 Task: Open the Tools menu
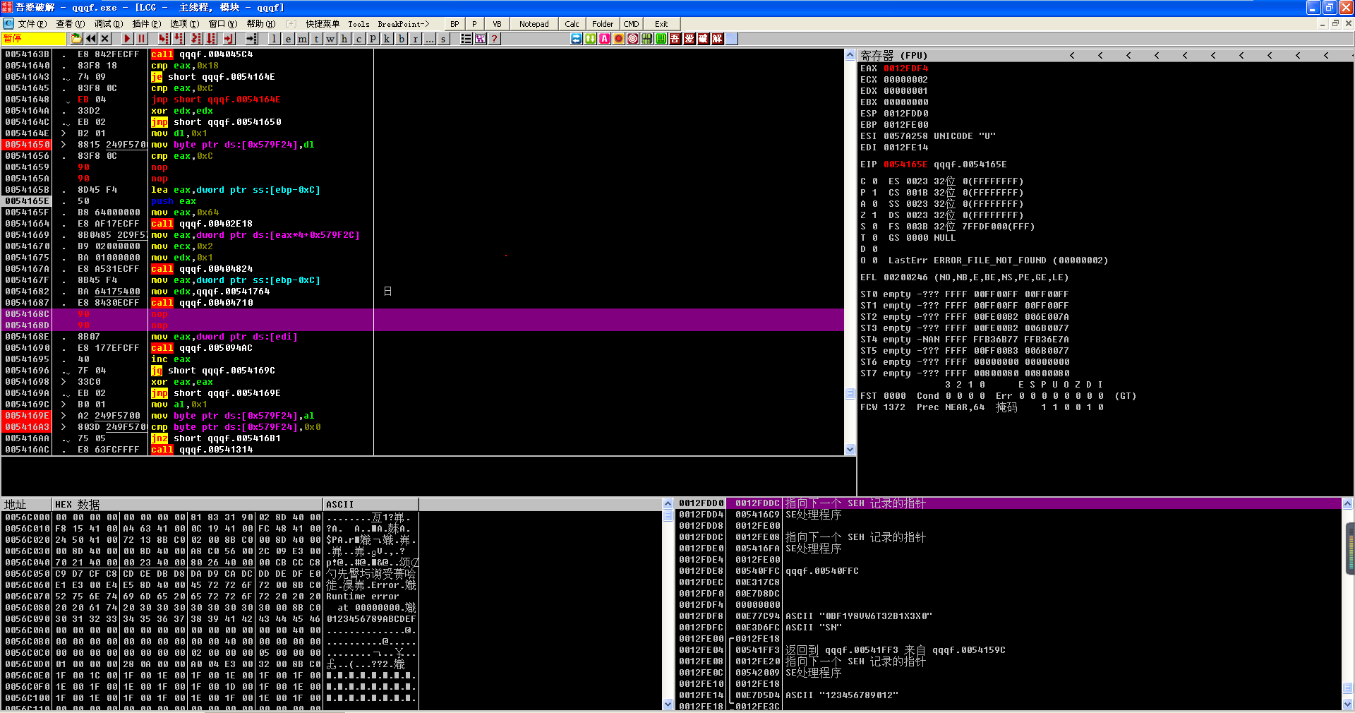(x=359, y=24)
